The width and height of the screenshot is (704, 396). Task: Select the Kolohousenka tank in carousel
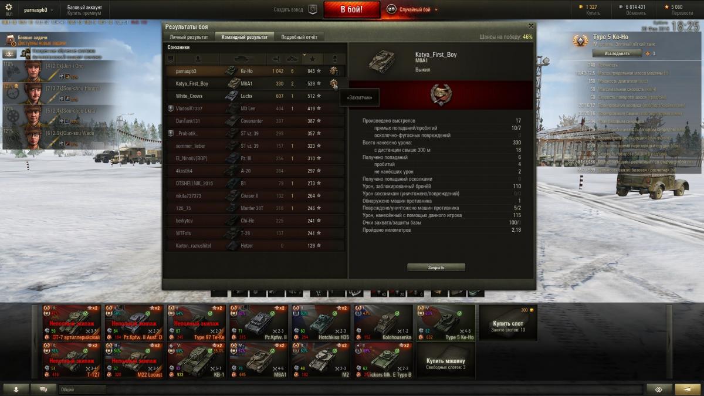pyautogui.click(x=383, y=323)
